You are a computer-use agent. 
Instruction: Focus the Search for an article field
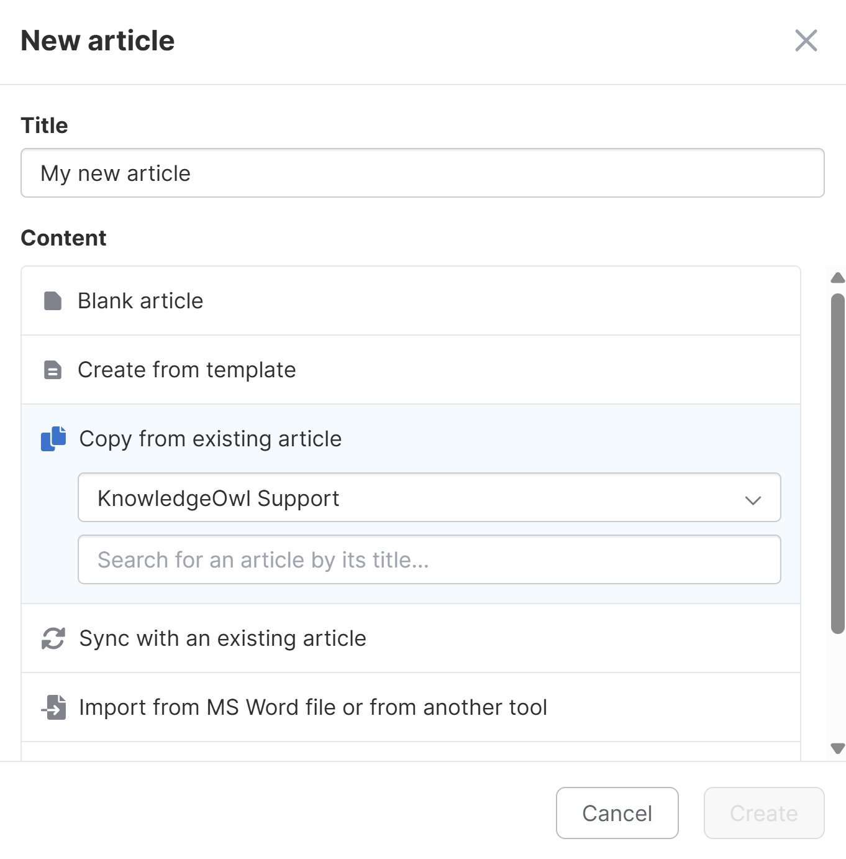(x=429, y=560)
